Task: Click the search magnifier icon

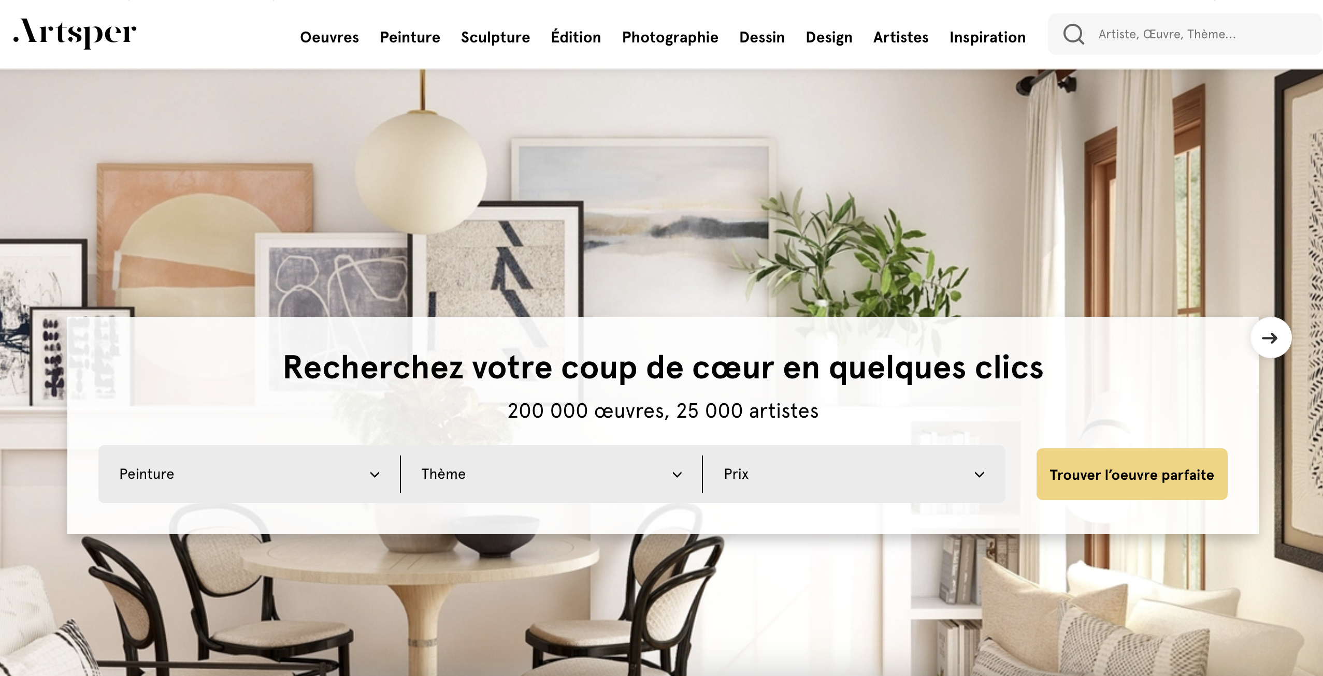Action: 1073,34
